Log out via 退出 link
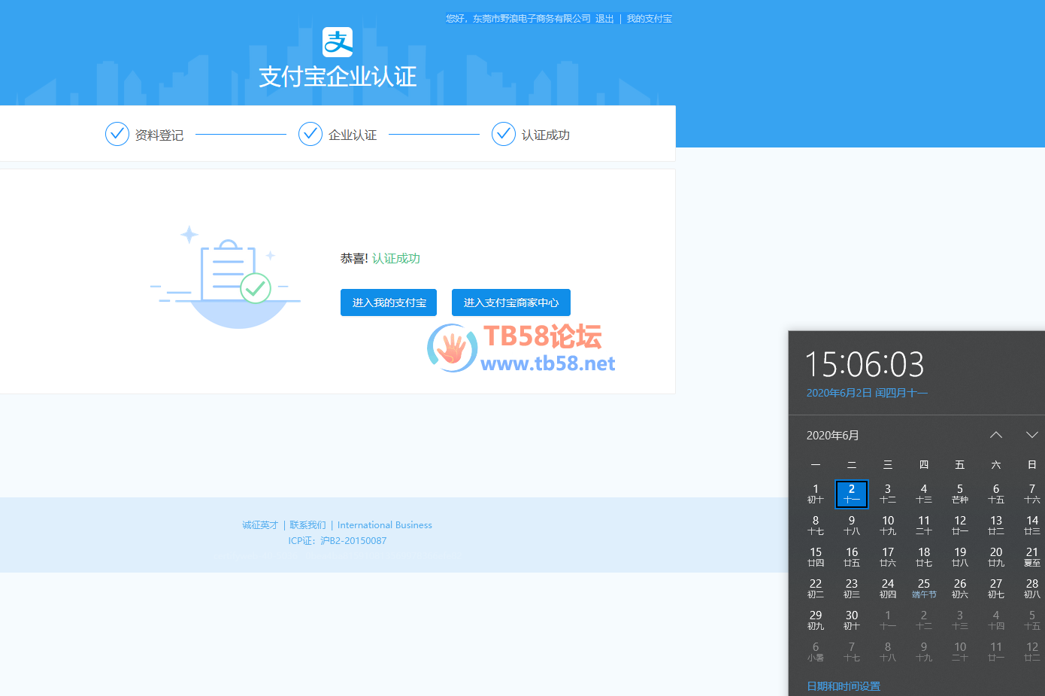The width and height of the screenshot is (1045, 696). pos(604,19)
